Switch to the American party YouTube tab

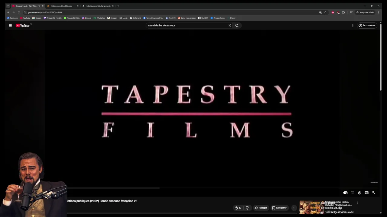point(26,6)
